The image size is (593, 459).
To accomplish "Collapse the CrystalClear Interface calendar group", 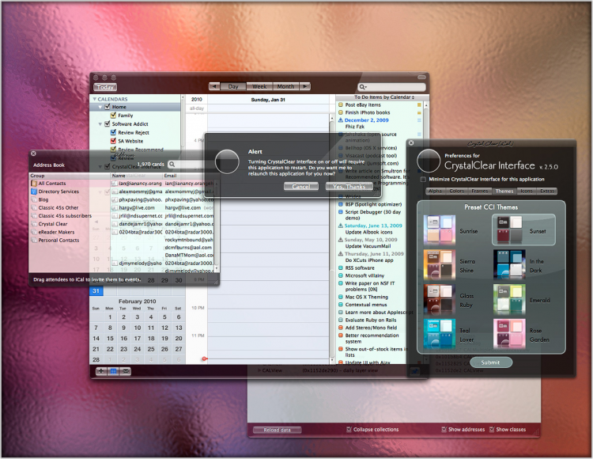I will pyautogui.click(x=100, y=166).
